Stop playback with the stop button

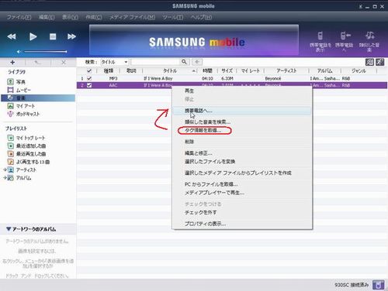(x=53, y=36)
